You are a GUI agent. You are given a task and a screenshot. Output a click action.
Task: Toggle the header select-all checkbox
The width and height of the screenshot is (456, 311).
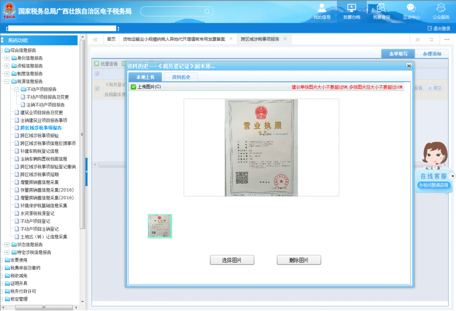(97, 74)
